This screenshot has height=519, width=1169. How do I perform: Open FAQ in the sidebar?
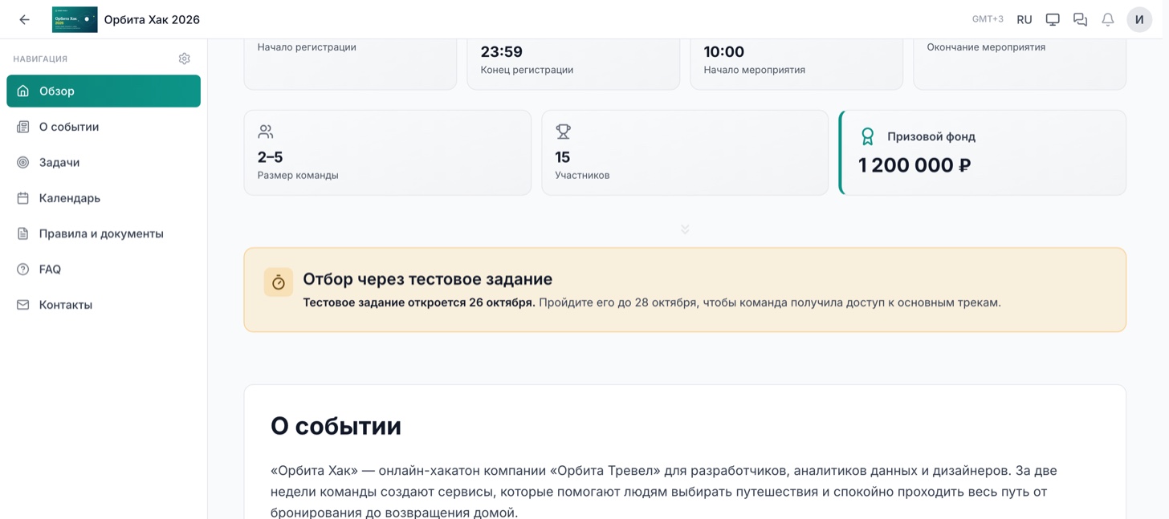(x=104, y=270)
